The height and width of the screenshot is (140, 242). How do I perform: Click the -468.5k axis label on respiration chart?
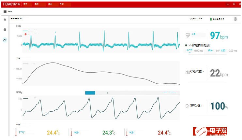[x=18, y=69]
